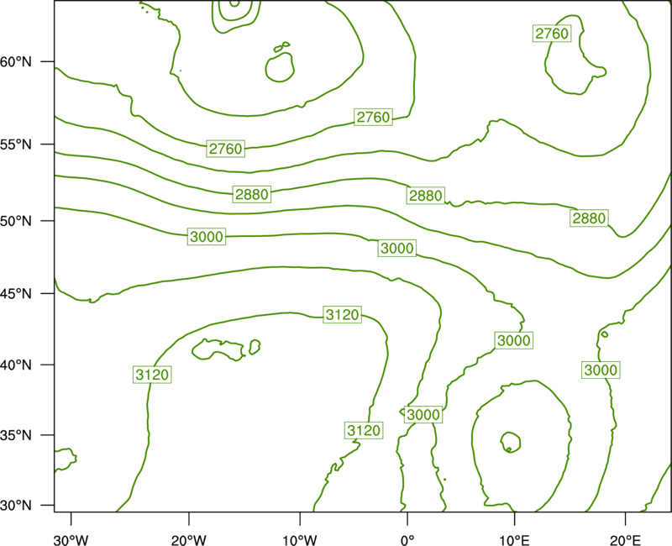Select the 0° longitude axis label

point(407,540)
